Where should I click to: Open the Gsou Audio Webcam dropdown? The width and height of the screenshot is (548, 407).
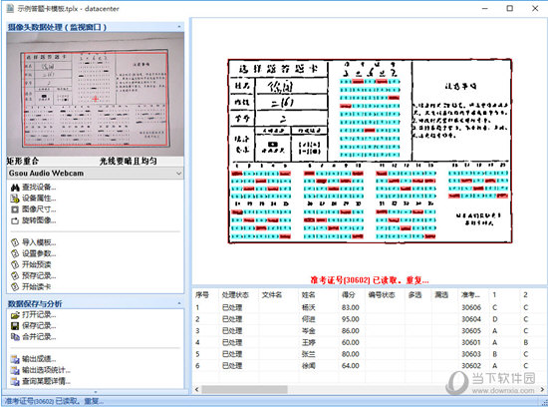tap(95, 174)
